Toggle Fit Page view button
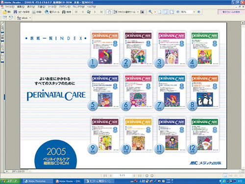245x184 pixels. (166, 12)
